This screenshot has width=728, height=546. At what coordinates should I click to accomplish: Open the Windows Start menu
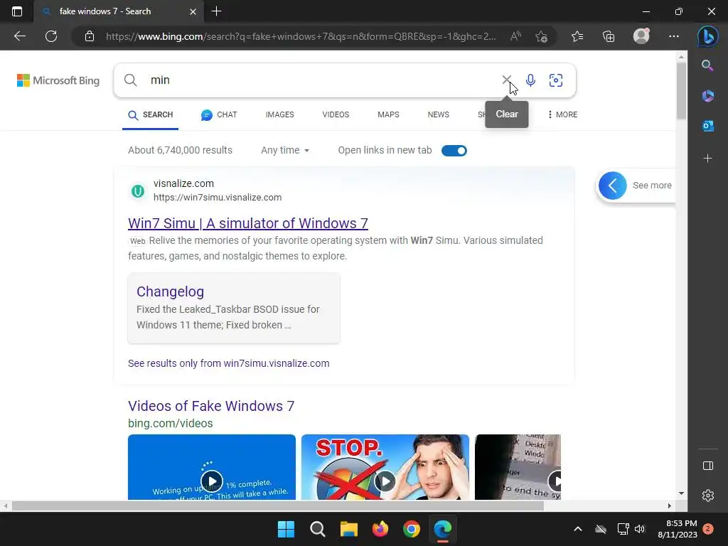[286, 529]
